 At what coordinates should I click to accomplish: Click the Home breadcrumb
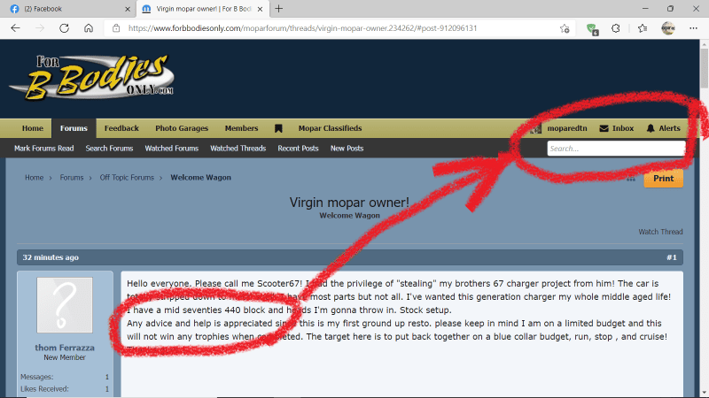(34, 178)
